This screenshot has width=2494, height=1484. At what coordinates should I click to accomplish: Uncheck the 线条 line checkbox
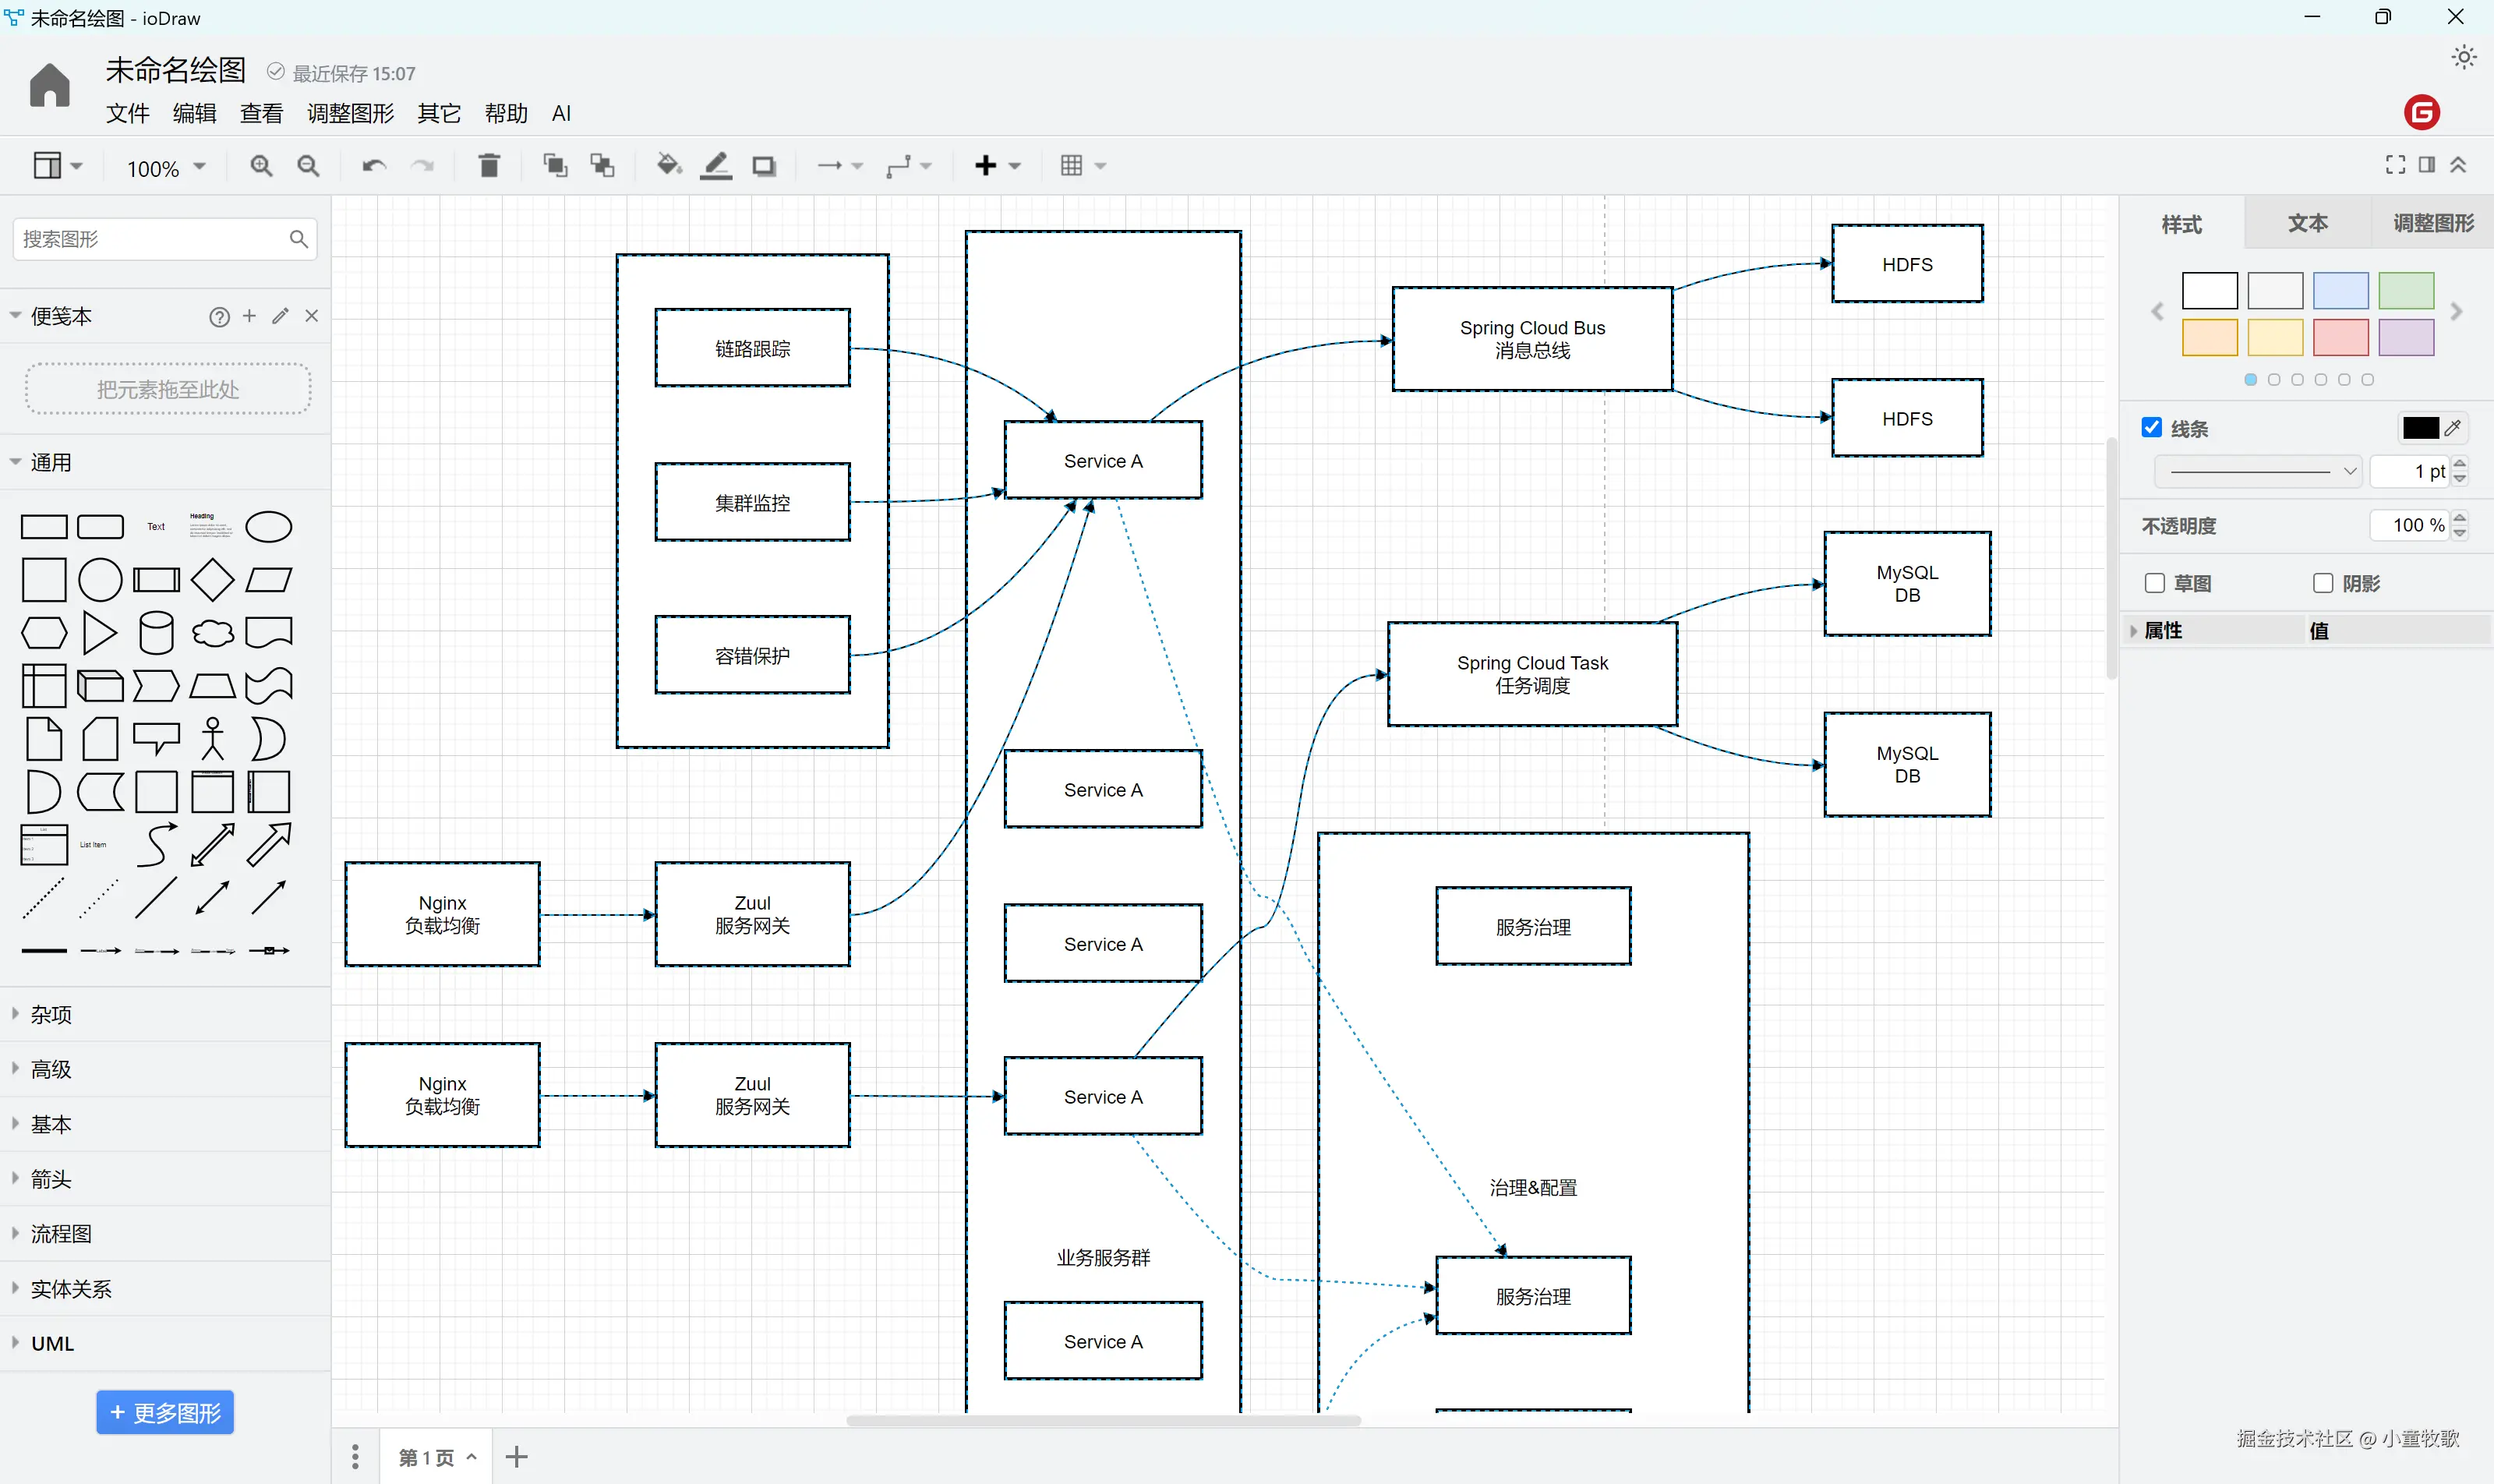(x=2152, y=428)
